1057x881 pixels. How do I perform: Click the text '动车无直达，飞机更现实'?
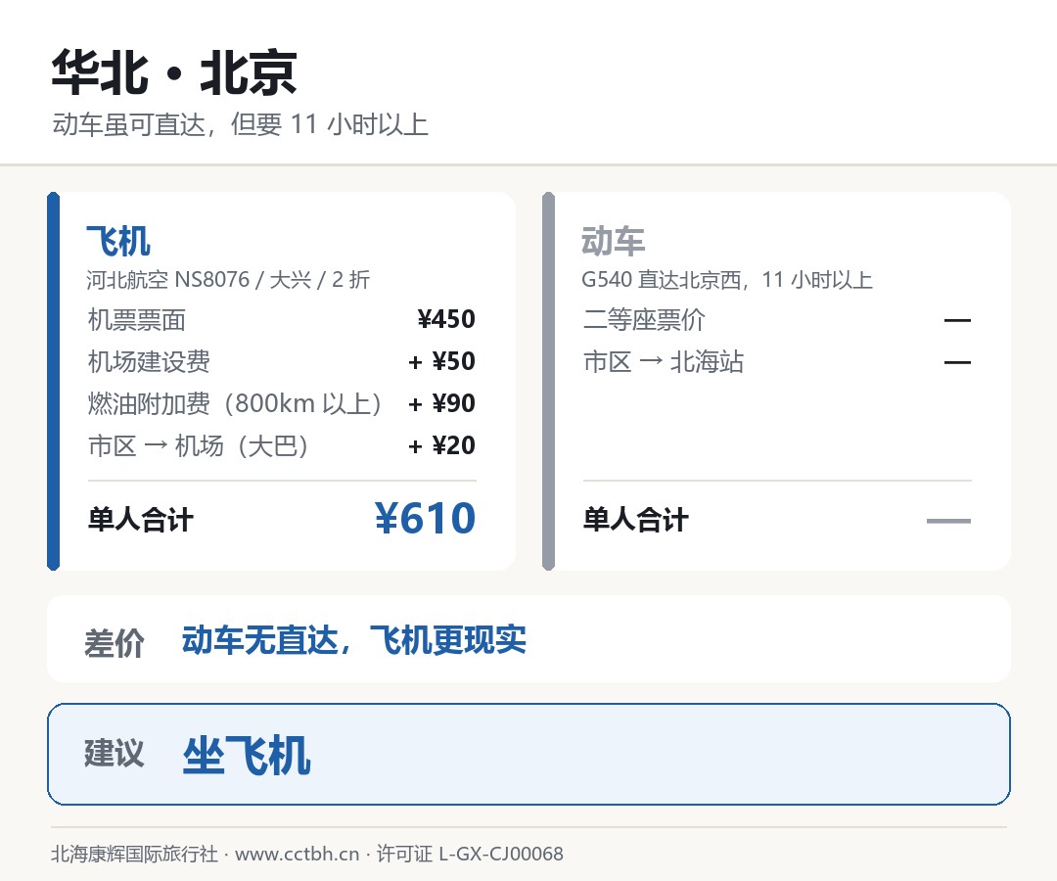(354, 639)
